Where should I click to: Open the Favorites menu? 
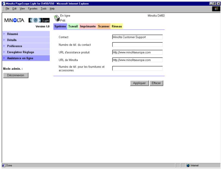coord(33,9)
